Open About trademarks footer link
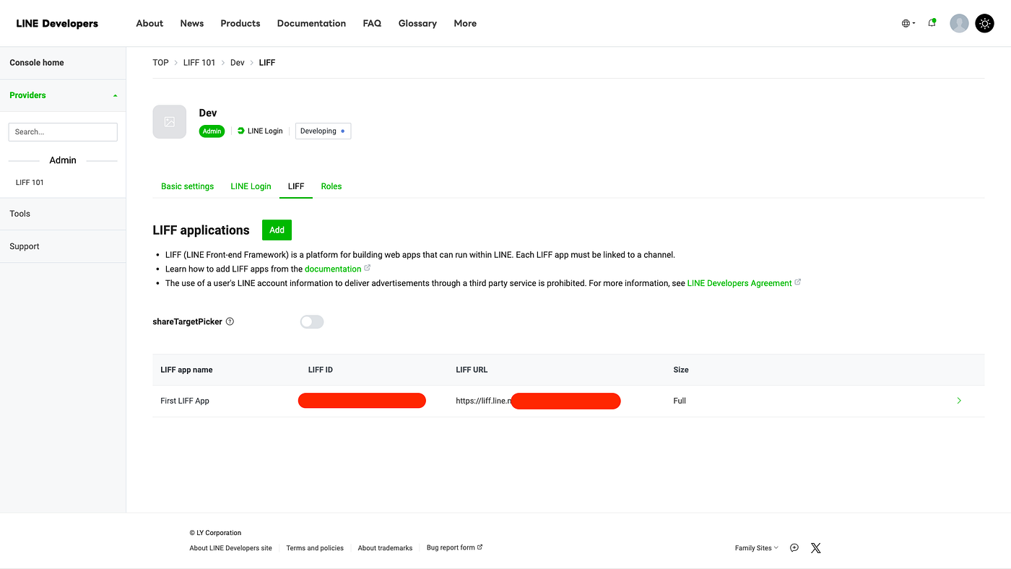The width and height of the screenshot is (1011, 569). [x=386, y=548]
